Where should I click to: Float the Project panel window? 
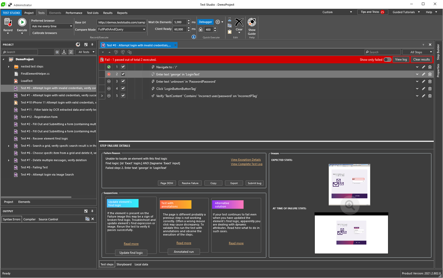[x=86, y=45]
